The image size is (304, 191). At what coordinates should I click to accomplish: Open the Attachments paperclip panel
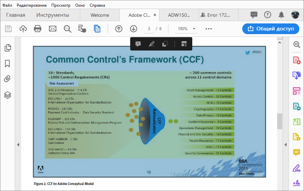(x=7, y=79)
